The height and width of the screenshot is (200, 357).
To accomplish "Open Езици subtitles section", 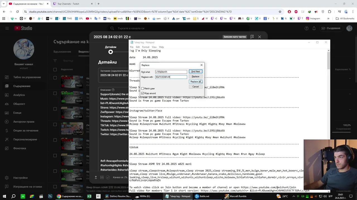I will [x=23, y=113].
